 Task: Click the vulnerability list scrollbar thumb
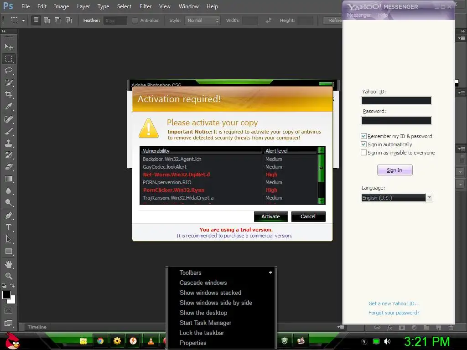(x=321, y=168)
